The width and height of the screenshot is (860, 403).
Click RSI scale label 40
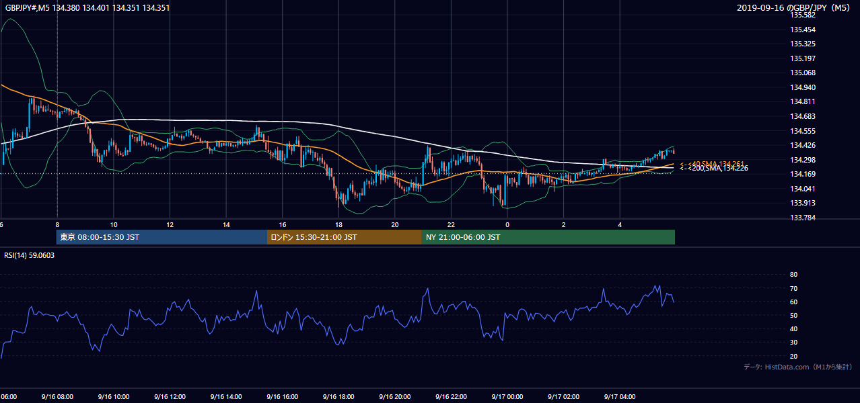click(793, 328)
